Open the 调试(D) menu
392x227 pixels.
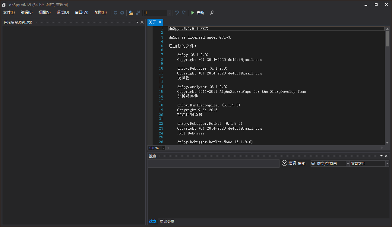[x=63, y=12]
